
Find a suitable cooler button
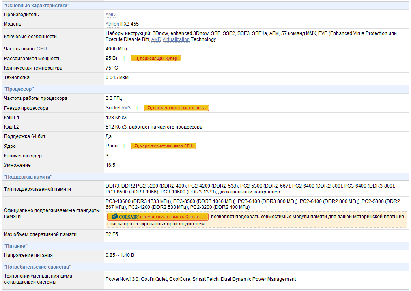pyautogui.click(x=156, y=58)
